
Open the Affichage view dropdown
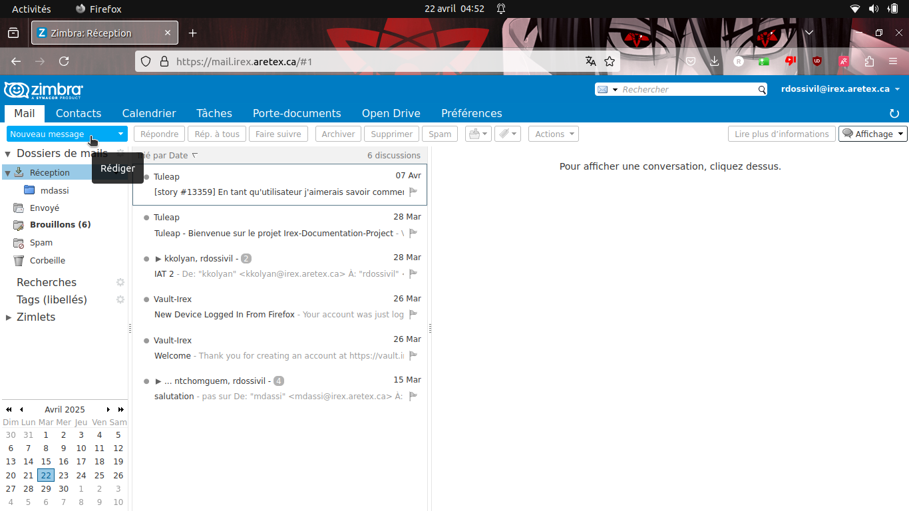(x=873, y=134)
